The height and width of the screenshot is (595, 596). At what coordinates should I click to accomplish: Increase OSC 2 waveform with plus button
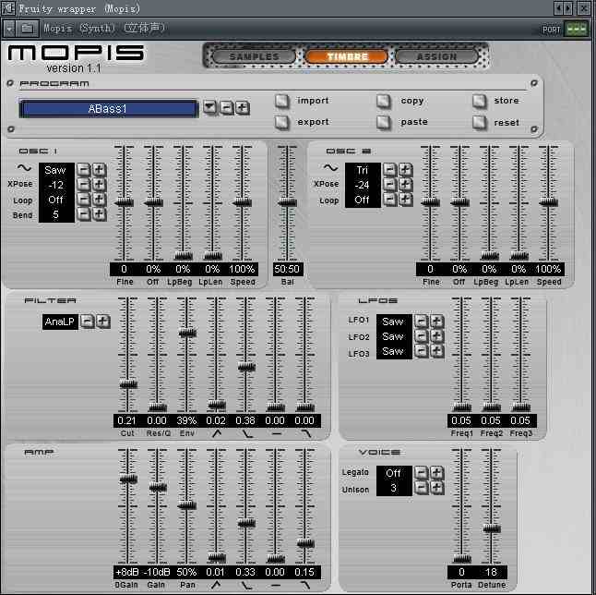pyautogui.click(x=405, y=169)
